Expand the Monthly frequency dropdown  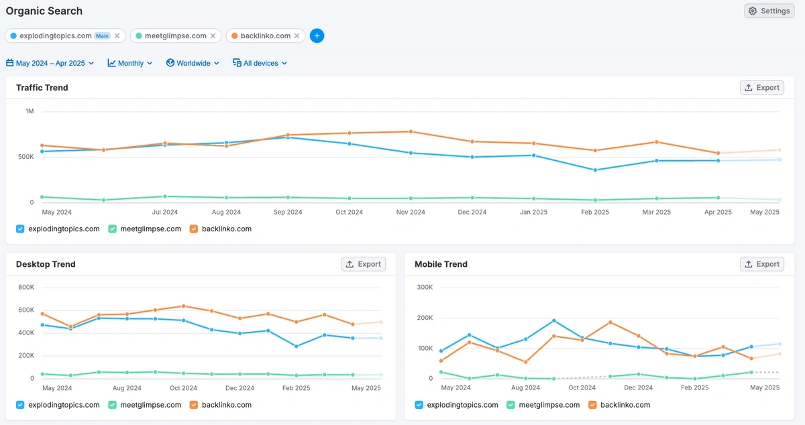(129, 62)
